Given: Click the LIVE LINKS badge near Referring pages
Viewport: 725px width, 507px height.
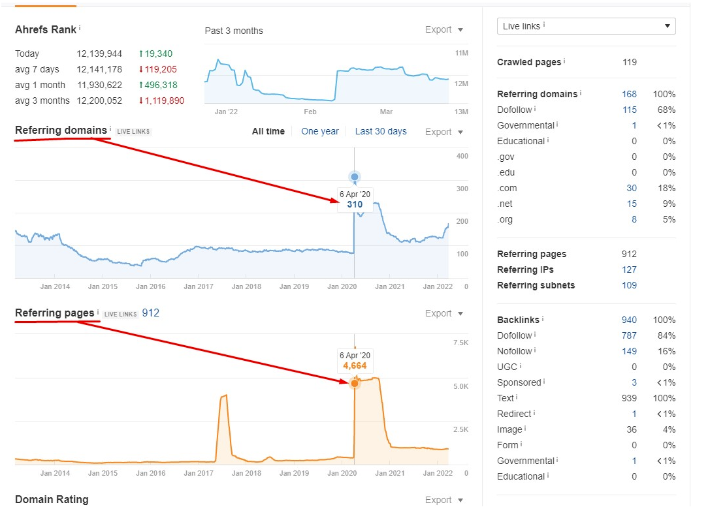Looking at the screenshot, I should point(120,314).
